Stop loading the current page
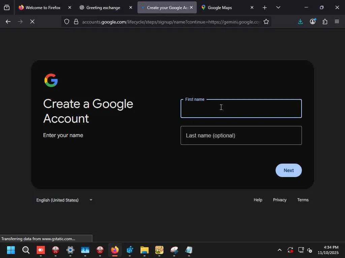 32,21
